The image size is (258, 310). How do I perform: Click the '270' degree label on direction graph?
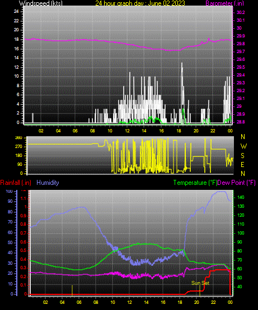pos(18,147)
